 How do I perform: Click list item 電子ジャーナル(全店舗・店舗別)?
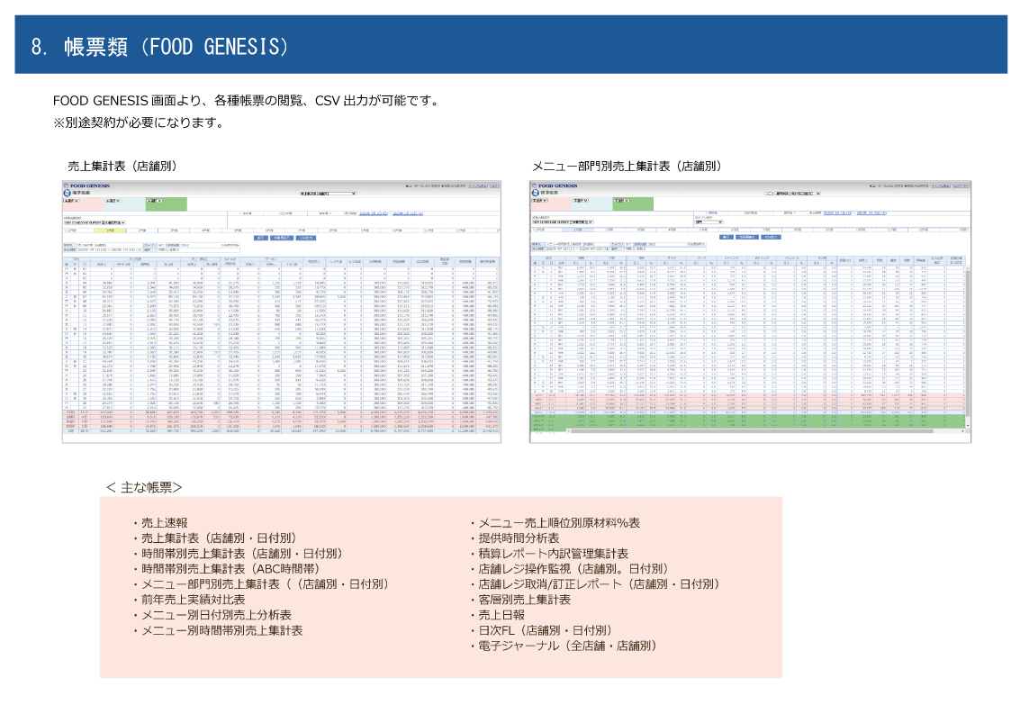(x=568, y=646)
